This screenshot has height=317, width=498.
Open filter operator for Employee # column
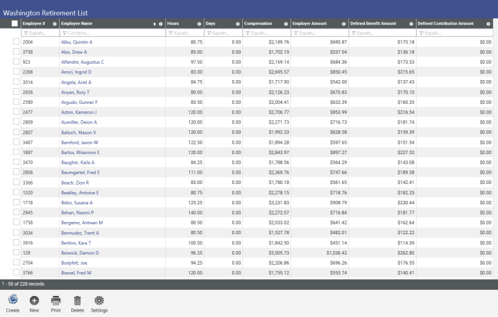coord(26,33)
